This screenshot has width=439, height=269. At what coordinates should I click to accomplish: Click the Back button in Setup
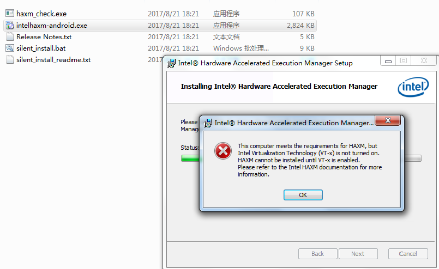318,254
